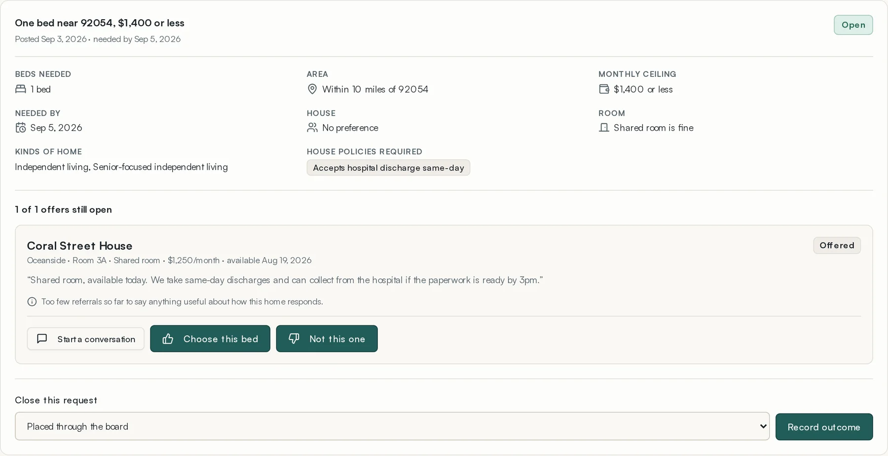Screen dimensions: 888x456
Task: Click the Coral Street House heading
Action: (x=79, y=246)
